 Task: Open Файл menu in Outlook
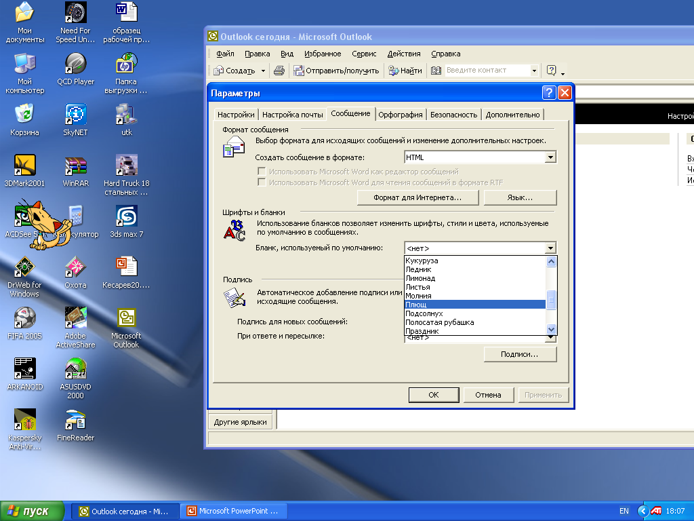[225, 54]
